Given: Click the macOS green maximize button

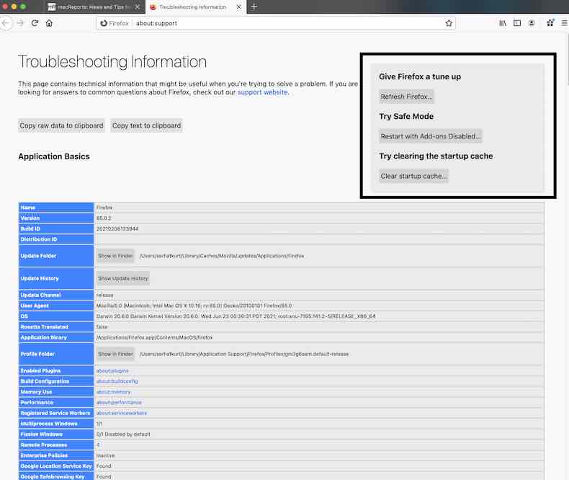Looking at the screenshot, I should click(x=23, y=6).
